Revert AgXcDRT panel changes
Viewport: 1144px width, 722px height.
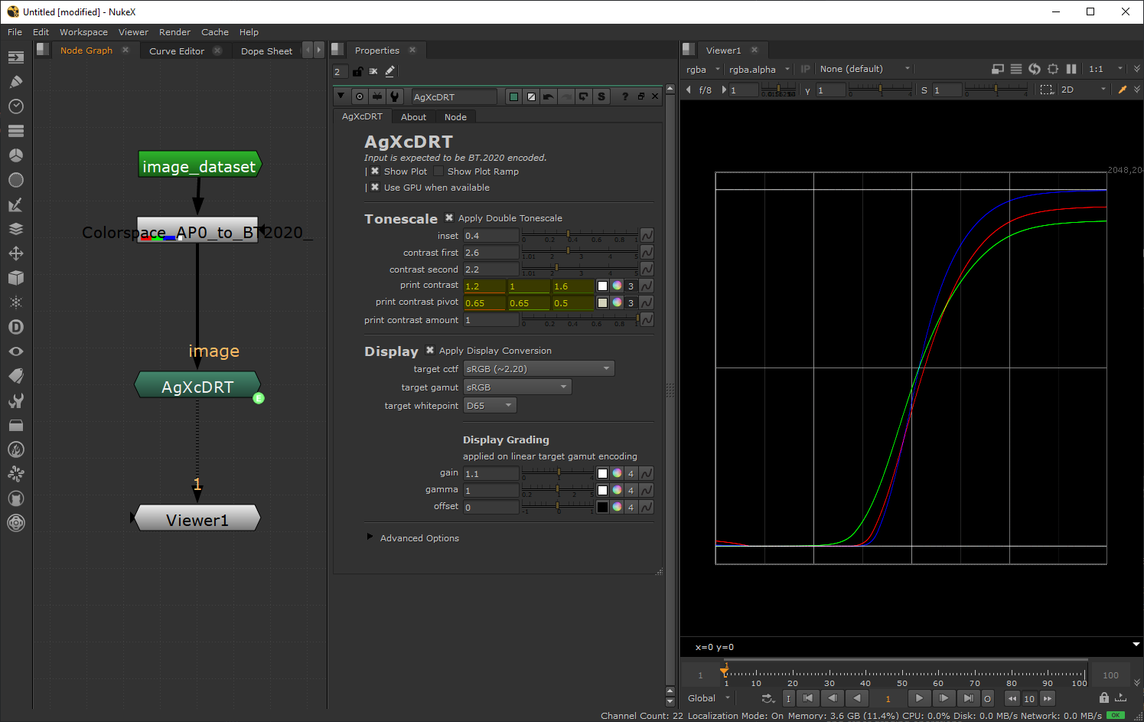tap(584, 96)
